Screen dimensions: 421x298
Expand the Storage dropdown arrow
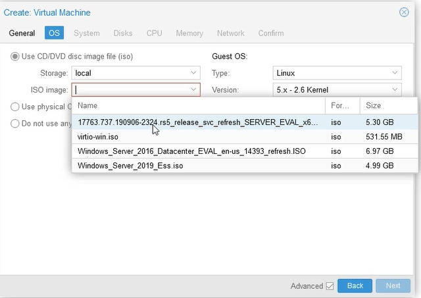tap(193, 73)
